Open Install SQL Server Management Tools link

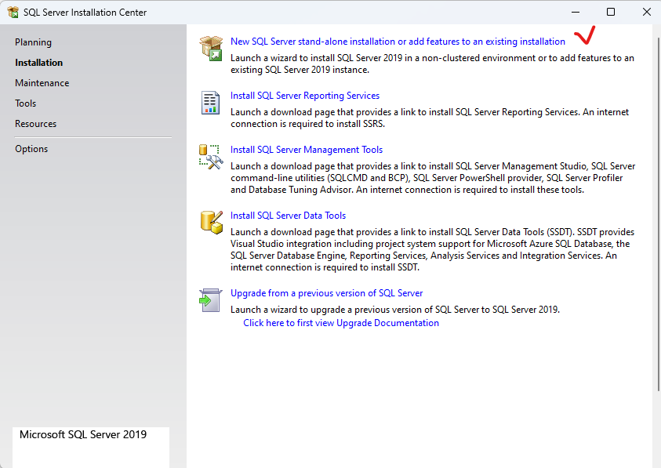pos(307,150)
